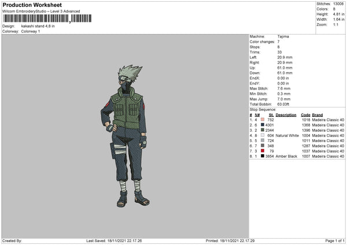This screenshot has width=347, height=245.
Task: Click the Code column header
Action: [305, 115]
